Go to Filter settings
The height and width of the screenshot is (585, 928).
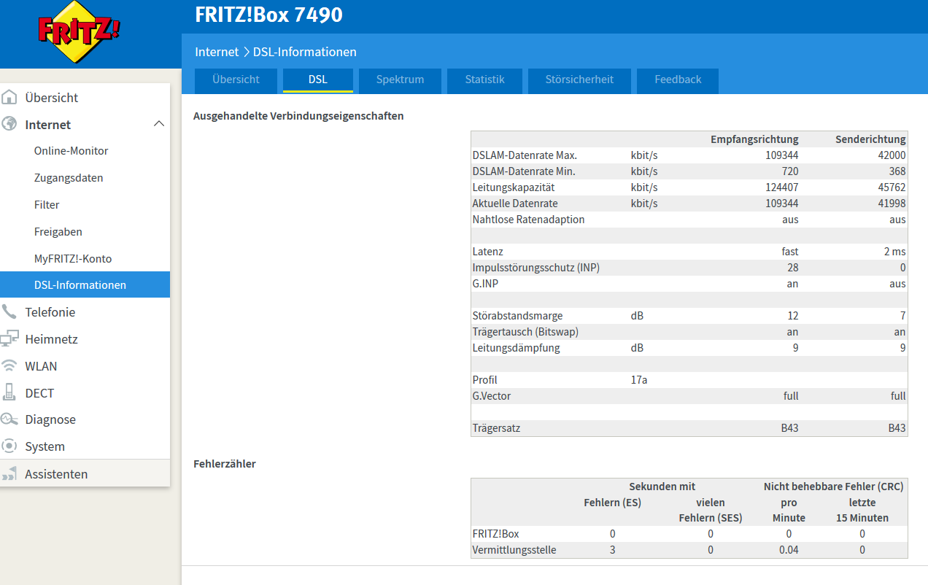pos(47,205)
